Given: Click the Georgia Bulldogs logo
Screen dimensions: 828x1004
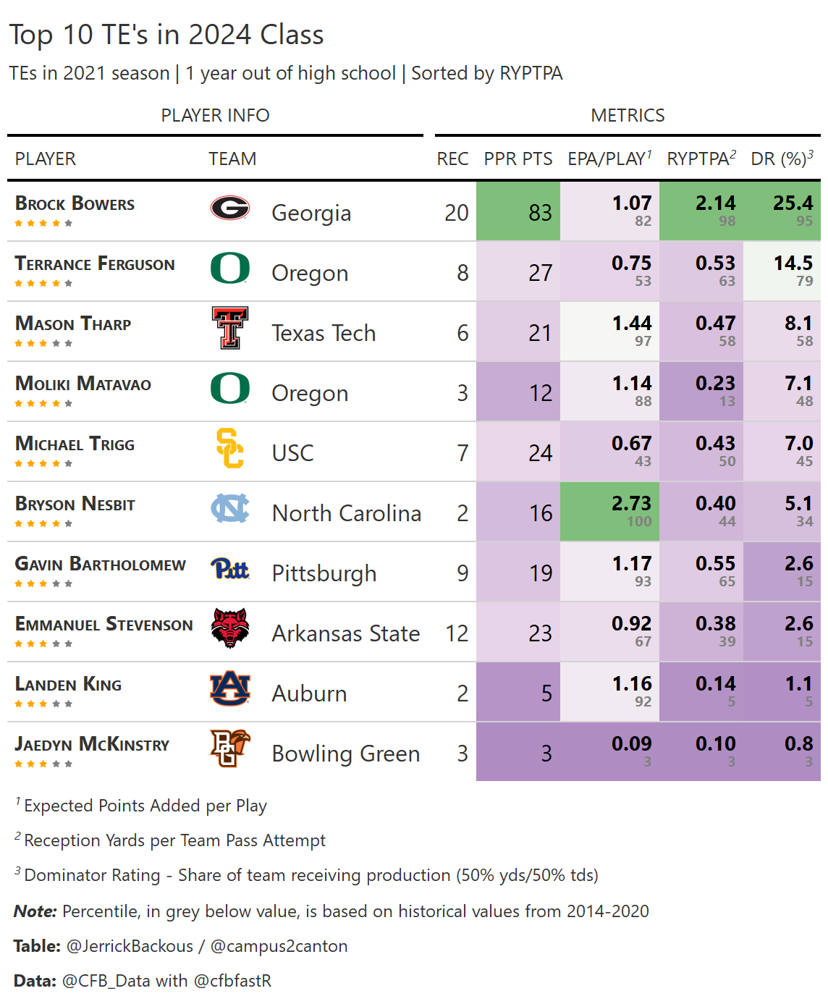Looking at the screenshot, I should point(230,208).
